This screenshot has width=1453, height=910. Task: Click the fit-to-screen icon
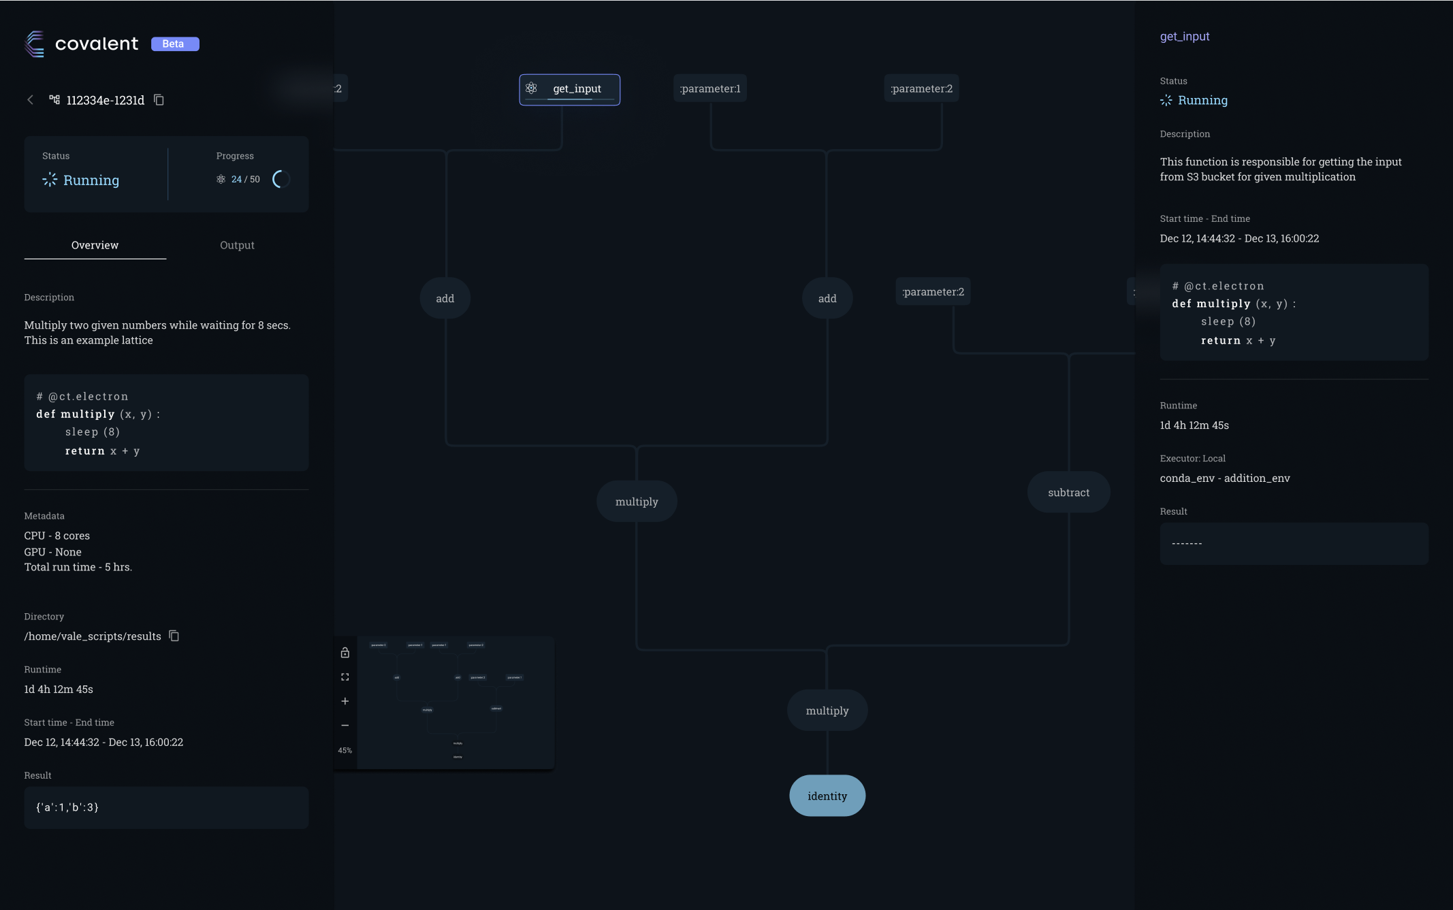tap(345, 677)
